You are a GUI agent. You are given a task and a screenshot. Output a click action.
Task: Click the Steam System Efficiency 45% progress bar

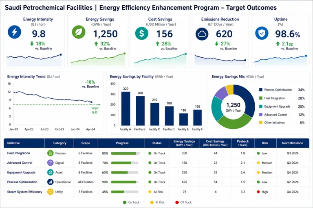(125, 192)
